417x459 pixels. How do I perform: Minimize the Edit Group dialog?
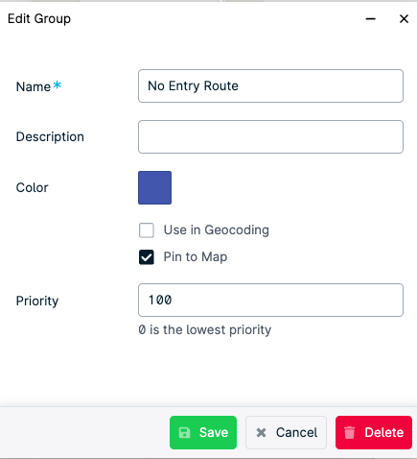[371, 19]
